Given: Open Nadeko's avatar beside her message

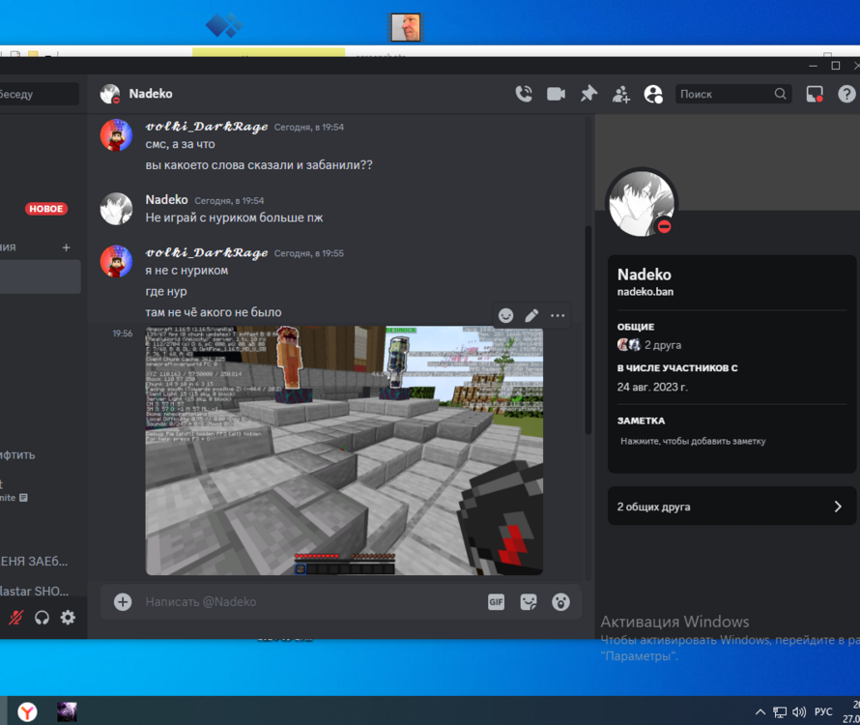Looking at the screenshot, I should coord(116,209).
